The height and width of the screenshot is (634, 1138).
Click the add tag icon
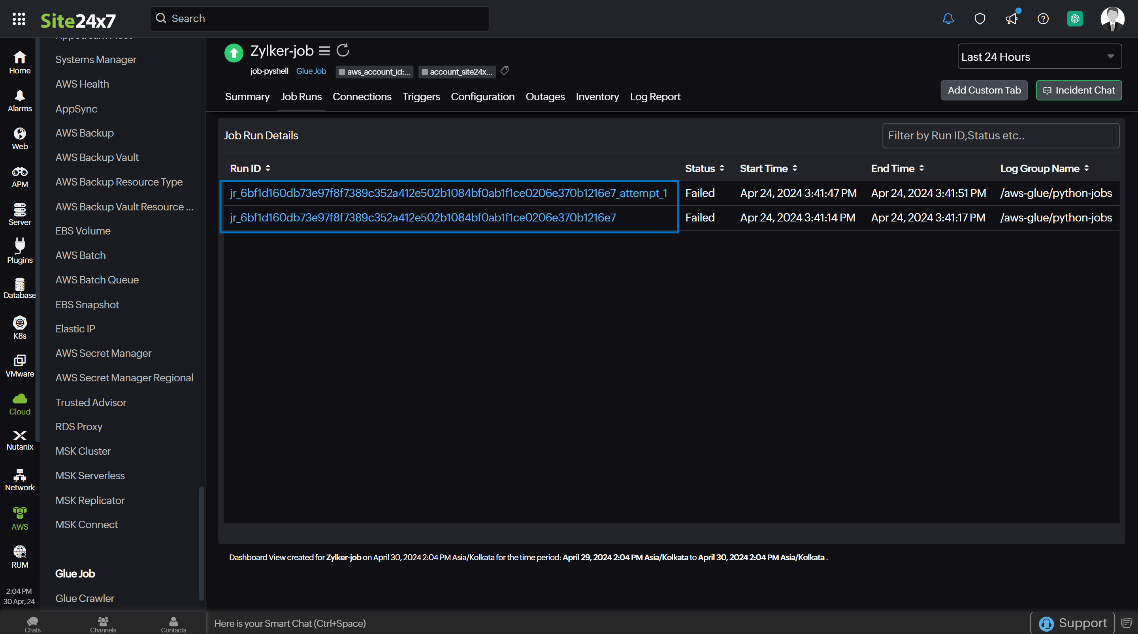pos(505,71)
